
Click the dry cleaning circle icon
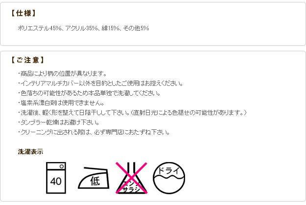coord(169,178)
